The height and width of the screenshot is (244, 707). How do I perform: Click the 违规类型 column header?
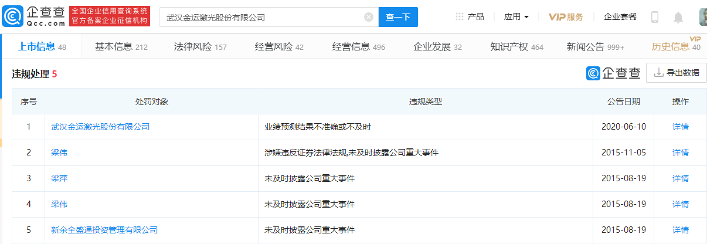tap(426, 101)
